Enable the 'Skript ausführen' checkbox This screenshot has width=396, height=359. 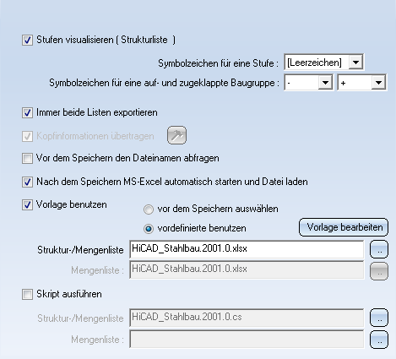tap(27, 295)
